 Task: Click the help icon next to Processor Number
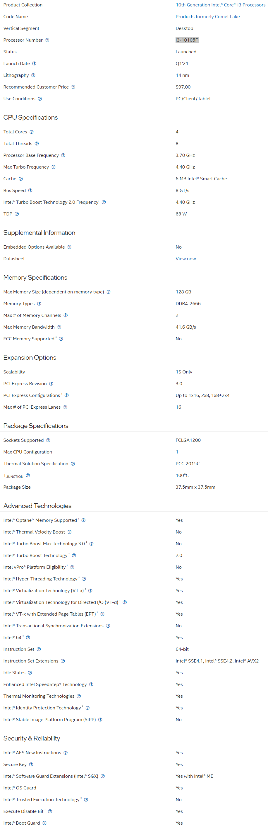(x=47, y=40)
